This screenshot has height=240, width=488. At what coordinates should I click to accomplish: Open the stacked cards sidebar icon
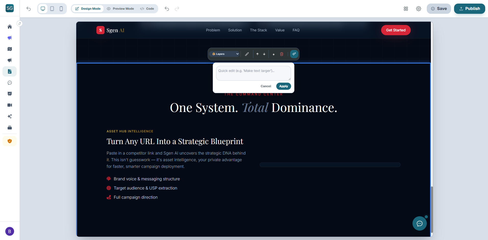(x=10, y=128)
